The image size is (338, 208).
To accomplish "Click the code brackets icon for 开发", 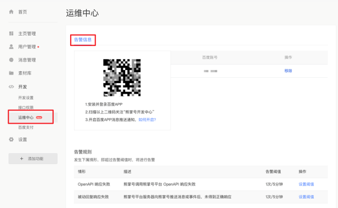I will point(11,86).
